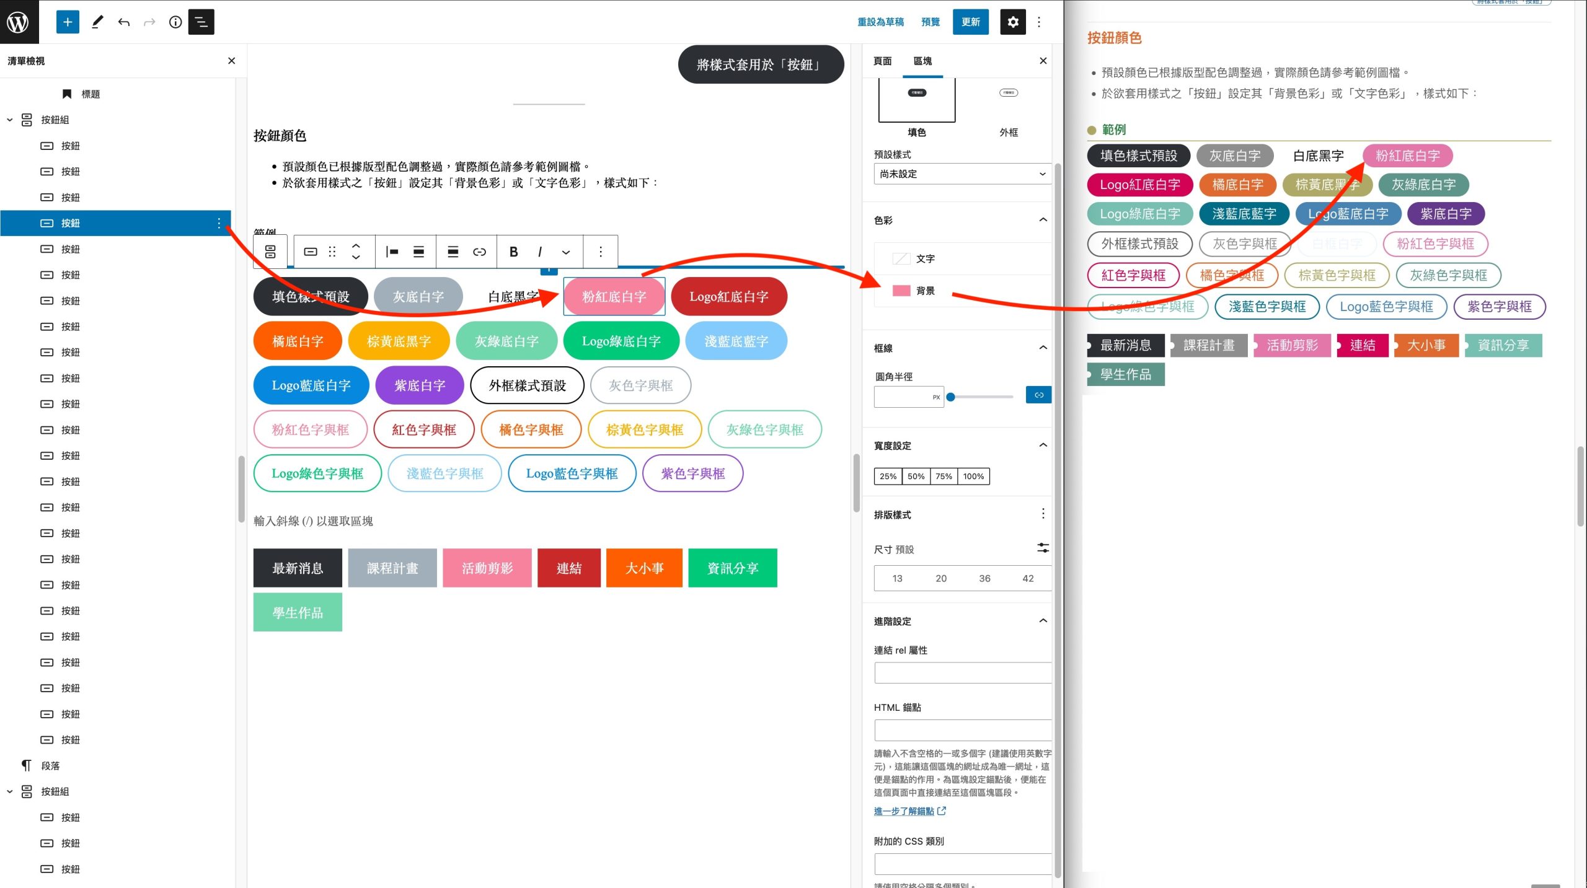Collapse the first 按鈕組 tree item
This screenshot has width=1587, height=888.
pos(10,120)
